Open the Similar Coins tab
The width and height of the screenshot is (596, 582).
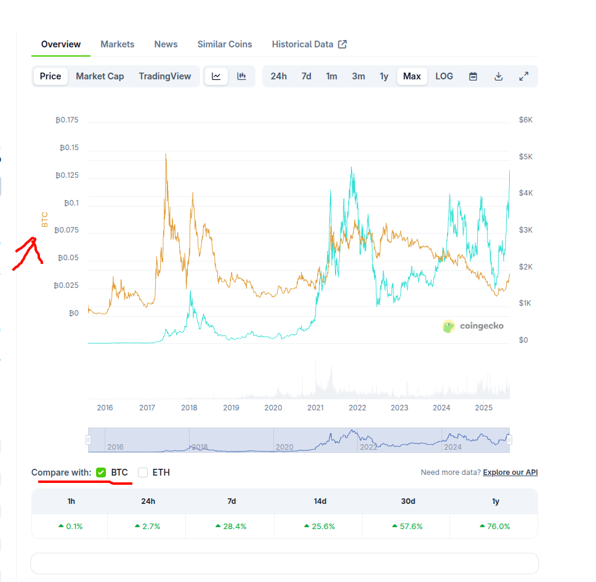coord(225,44)
